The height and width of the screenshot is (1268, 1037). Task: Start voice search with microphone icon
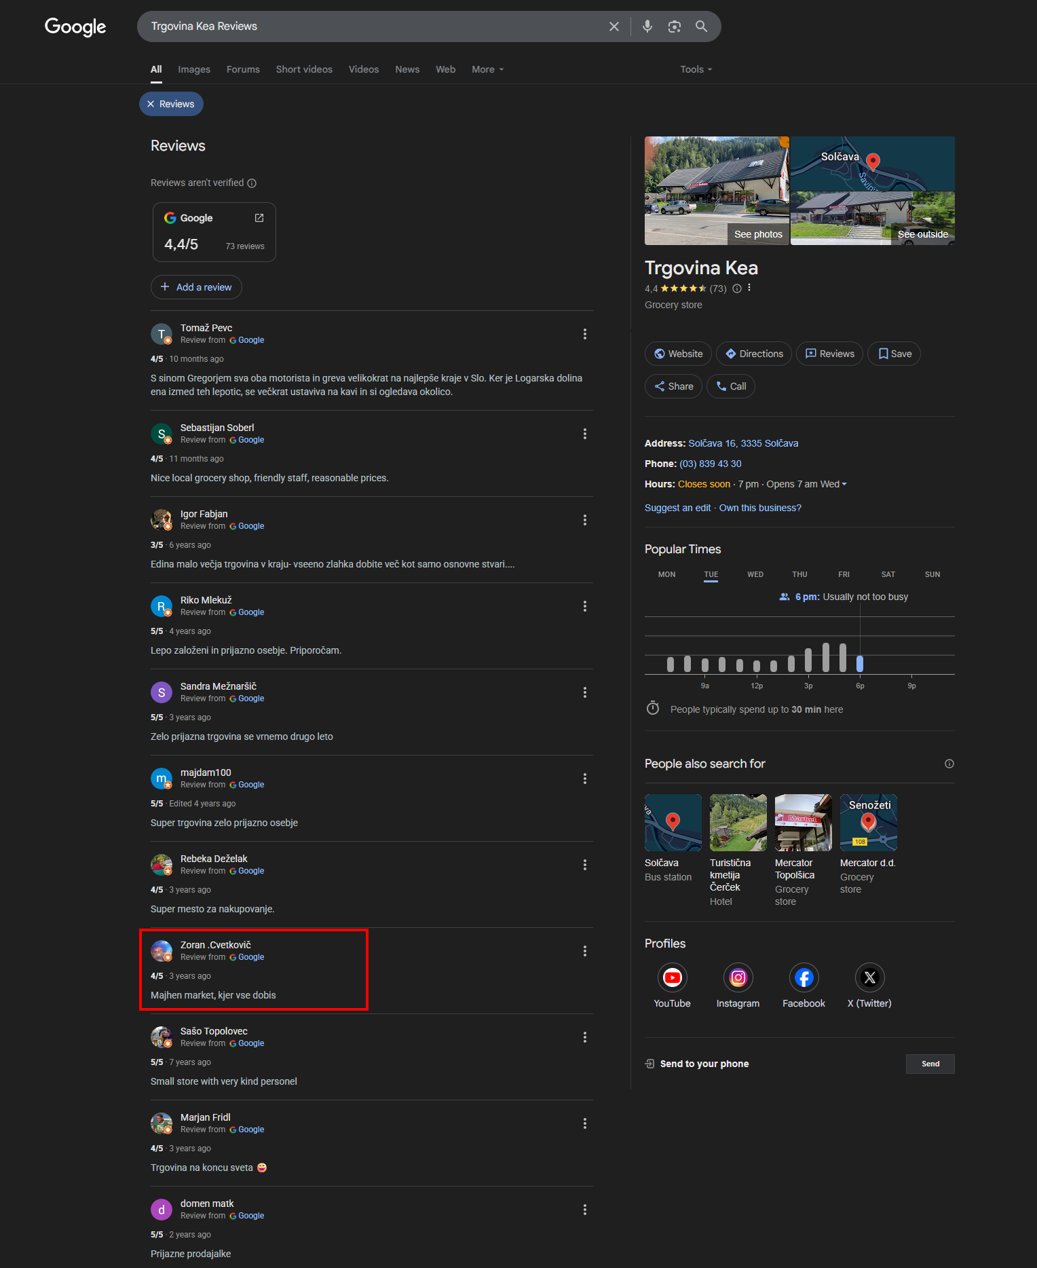[647, 26]
